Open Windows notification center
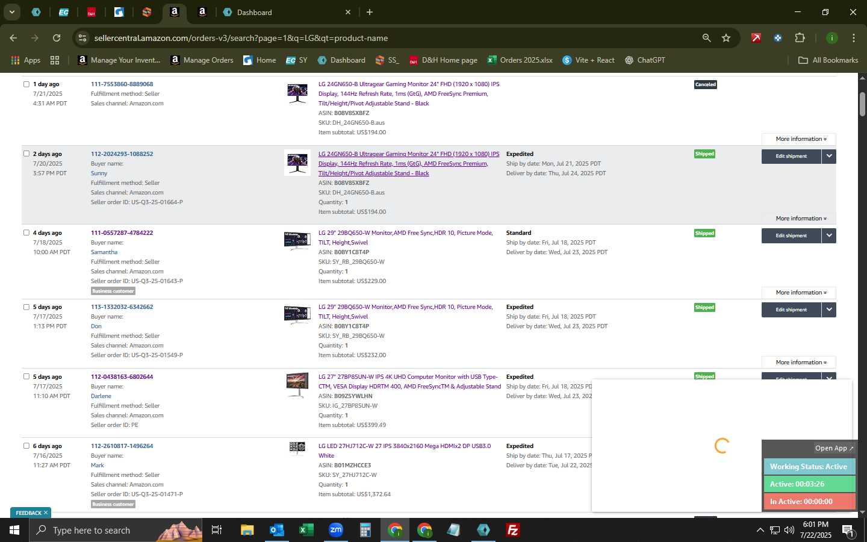 coord(848,531)
